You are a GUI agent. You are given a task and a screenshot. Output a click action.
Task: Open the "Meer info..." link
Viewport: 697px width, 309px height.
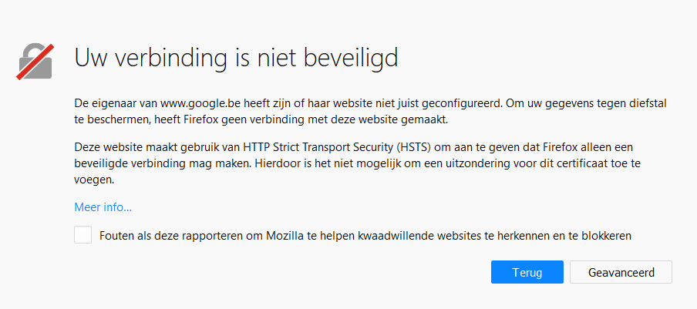tap(103, 207)
